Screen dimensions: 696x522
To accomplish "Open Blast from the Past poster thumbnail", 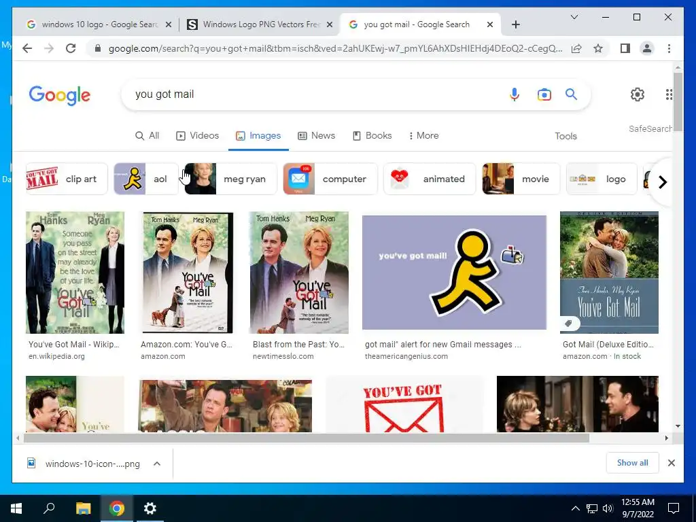I will coord(299,273).
